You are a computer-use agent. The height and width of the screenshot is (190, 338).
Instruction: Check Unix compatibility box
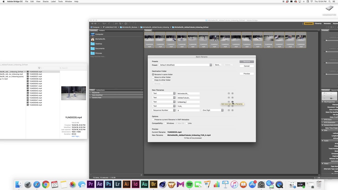(187, 123)
